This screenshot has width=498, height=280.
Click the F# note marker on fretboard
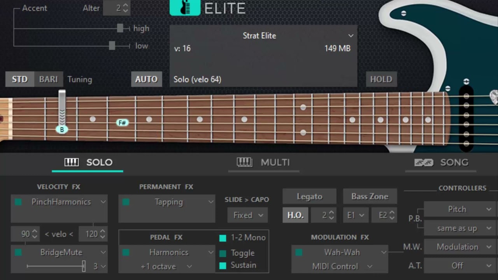point(122,123)
